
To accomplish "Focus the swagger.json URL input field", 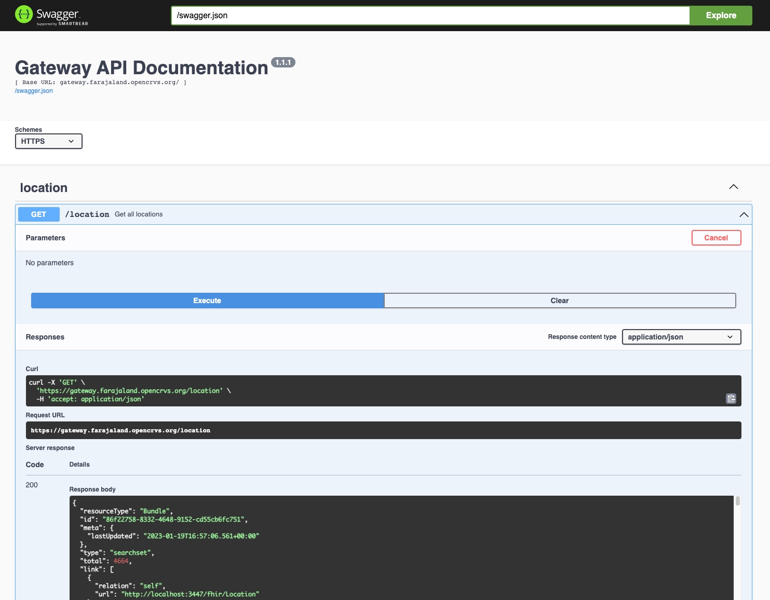I will point(430,16).
